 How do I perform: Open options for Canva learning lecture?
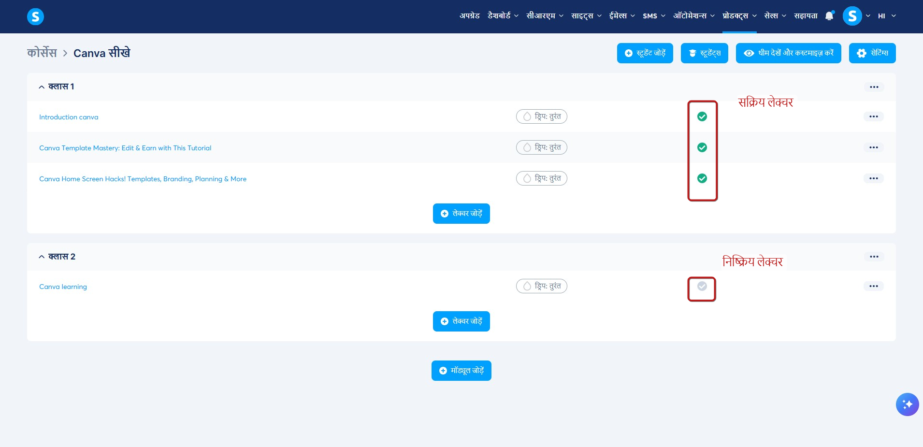[873, 286]
